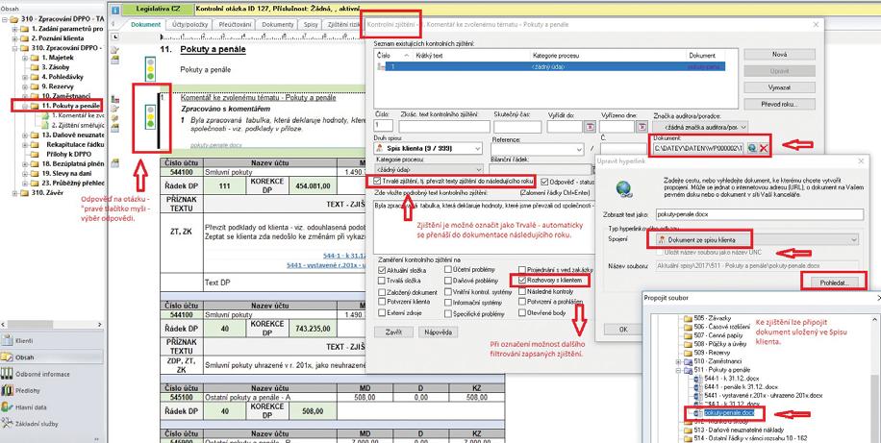Sort findings list by Číslo column header
Image resolution: width=881 pixels, height=443 pixels.
[392, 56]
